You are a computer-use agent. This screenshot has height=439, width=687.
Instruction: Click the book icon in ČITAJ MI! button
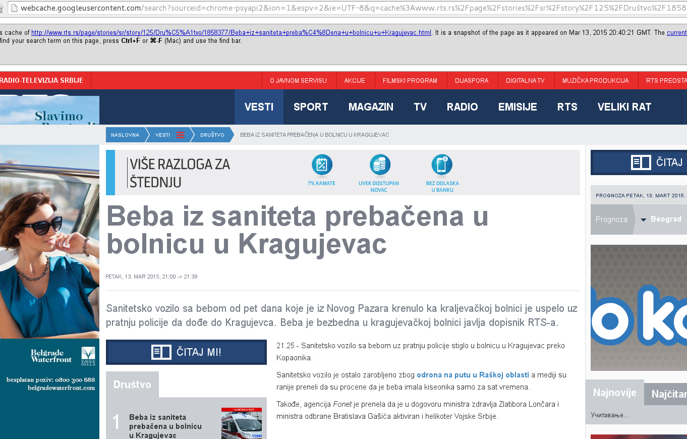pos(161,352)
